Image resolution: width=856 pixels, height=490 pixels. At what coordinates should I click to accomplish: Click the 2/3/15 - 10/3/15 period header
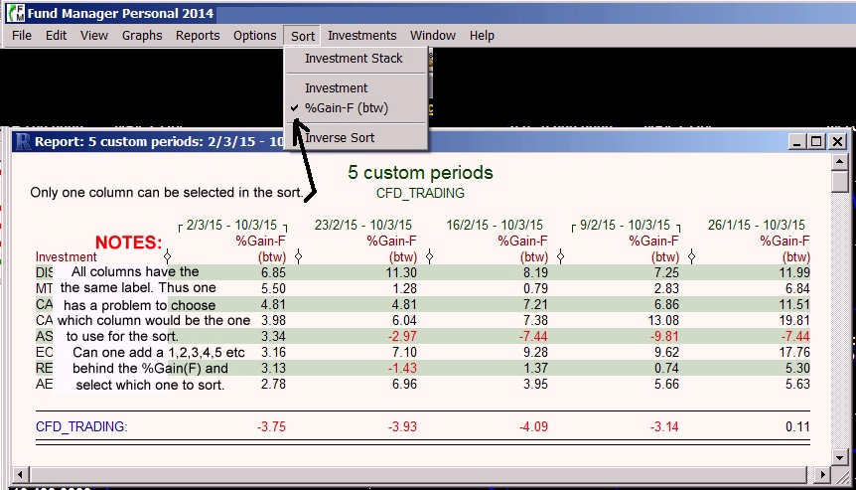pyautogui.click(x=232, y=225)
